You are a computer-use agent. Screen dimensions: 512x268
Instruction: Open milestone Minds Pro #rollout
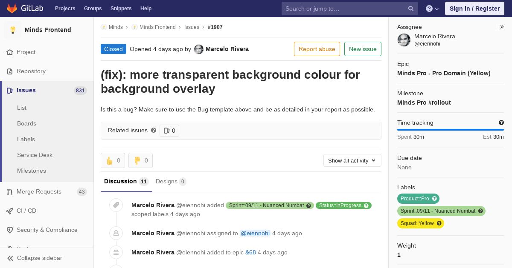424,103
